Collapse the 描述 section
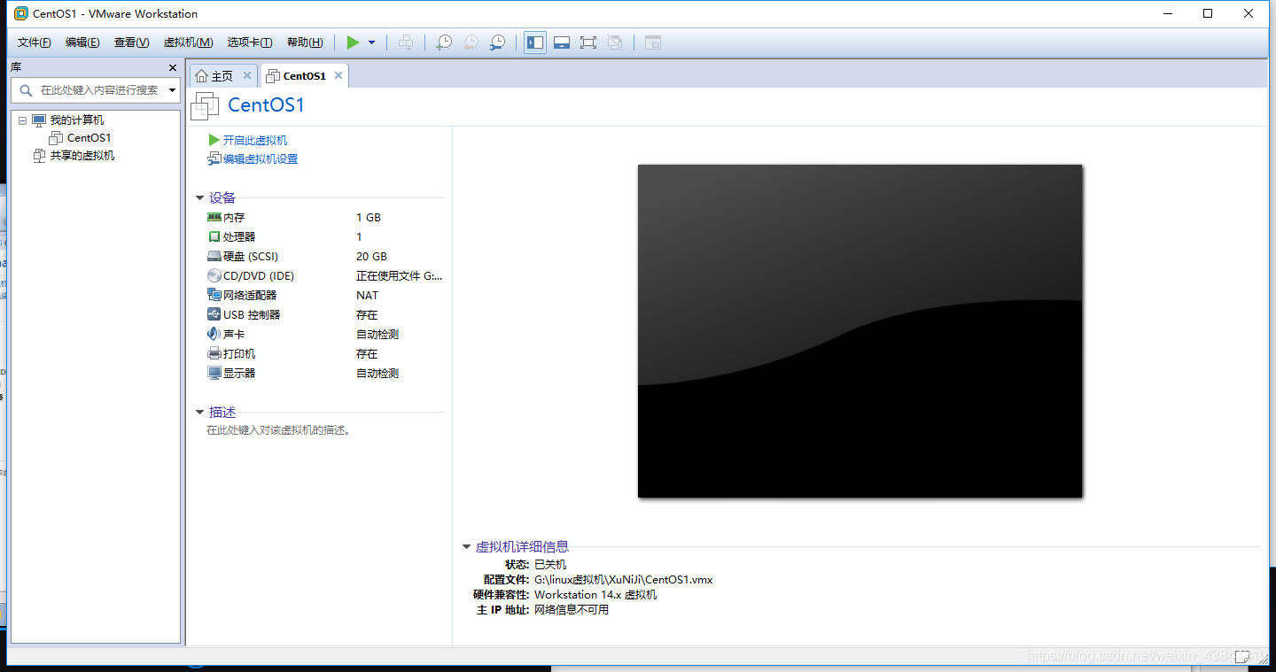The image size is (1276, 672). pos(200,413)
